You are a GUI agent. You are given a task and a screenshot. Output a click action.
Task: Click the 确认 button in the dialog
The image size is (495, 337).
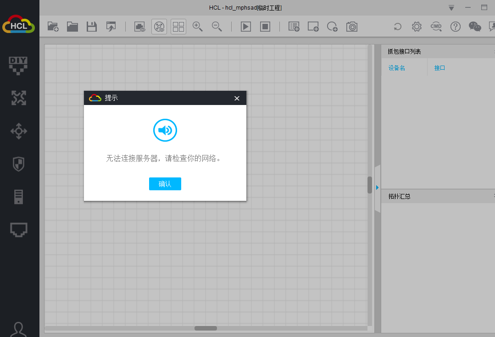pyautogui.click(x=165, y=184)
